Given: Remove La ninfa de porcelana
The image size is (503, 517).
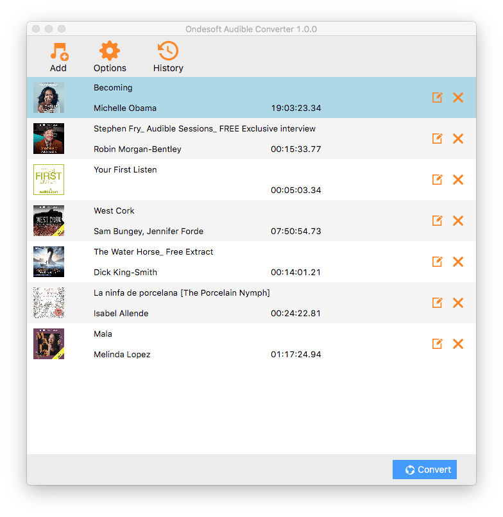Looking at the screenshot, I should click(x=458, y=303).
